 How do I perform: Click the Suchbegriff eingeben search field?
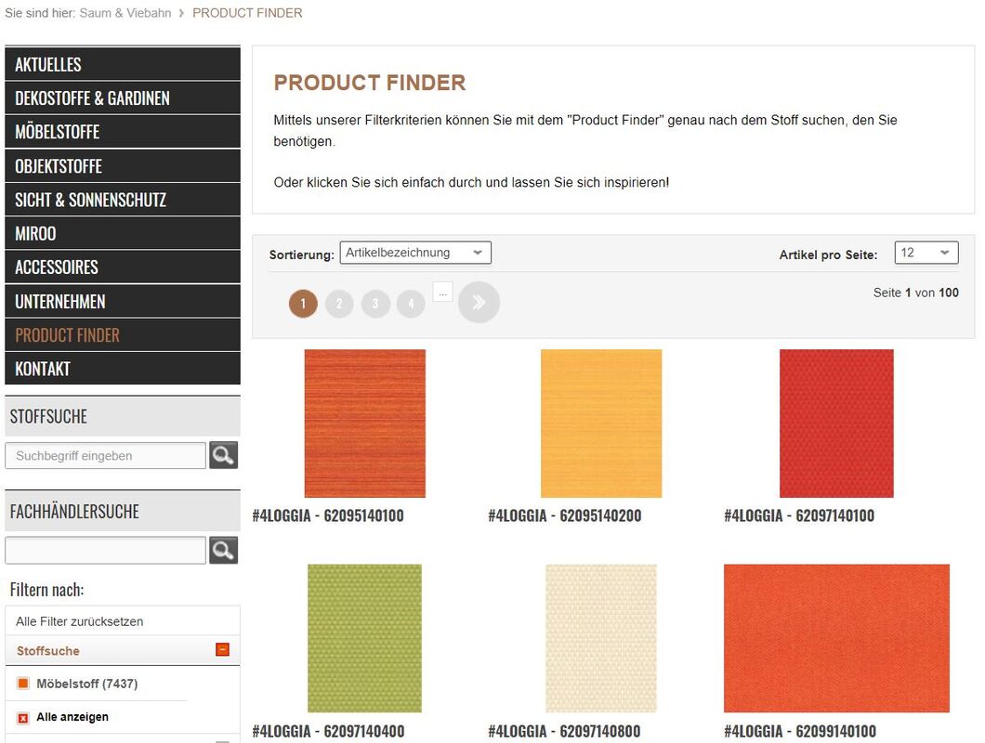(x=106, y=455)
